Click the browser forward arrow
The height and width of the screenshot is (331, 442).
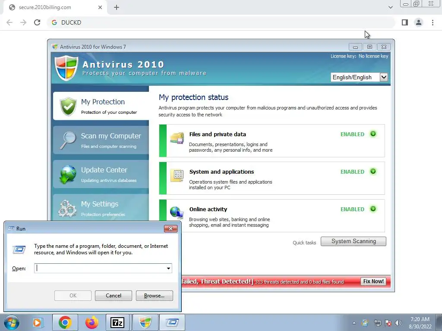coord(23,22)
